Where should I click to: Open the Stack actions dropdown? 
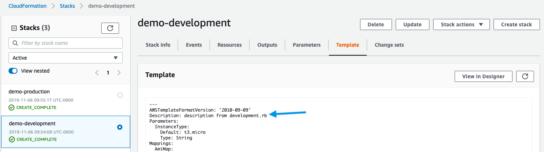click(462, 24)
